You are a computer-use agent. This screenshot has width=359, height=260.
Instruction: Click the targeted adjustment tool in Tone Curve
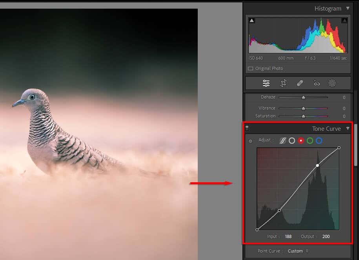250,141
